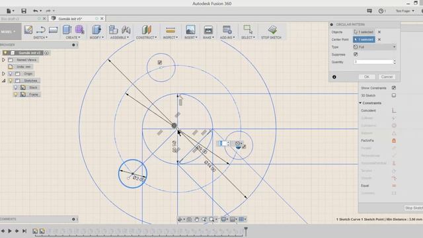Click the Measure icon above INSPECT
Screen dimensions: 423x238
click(171, 30)
